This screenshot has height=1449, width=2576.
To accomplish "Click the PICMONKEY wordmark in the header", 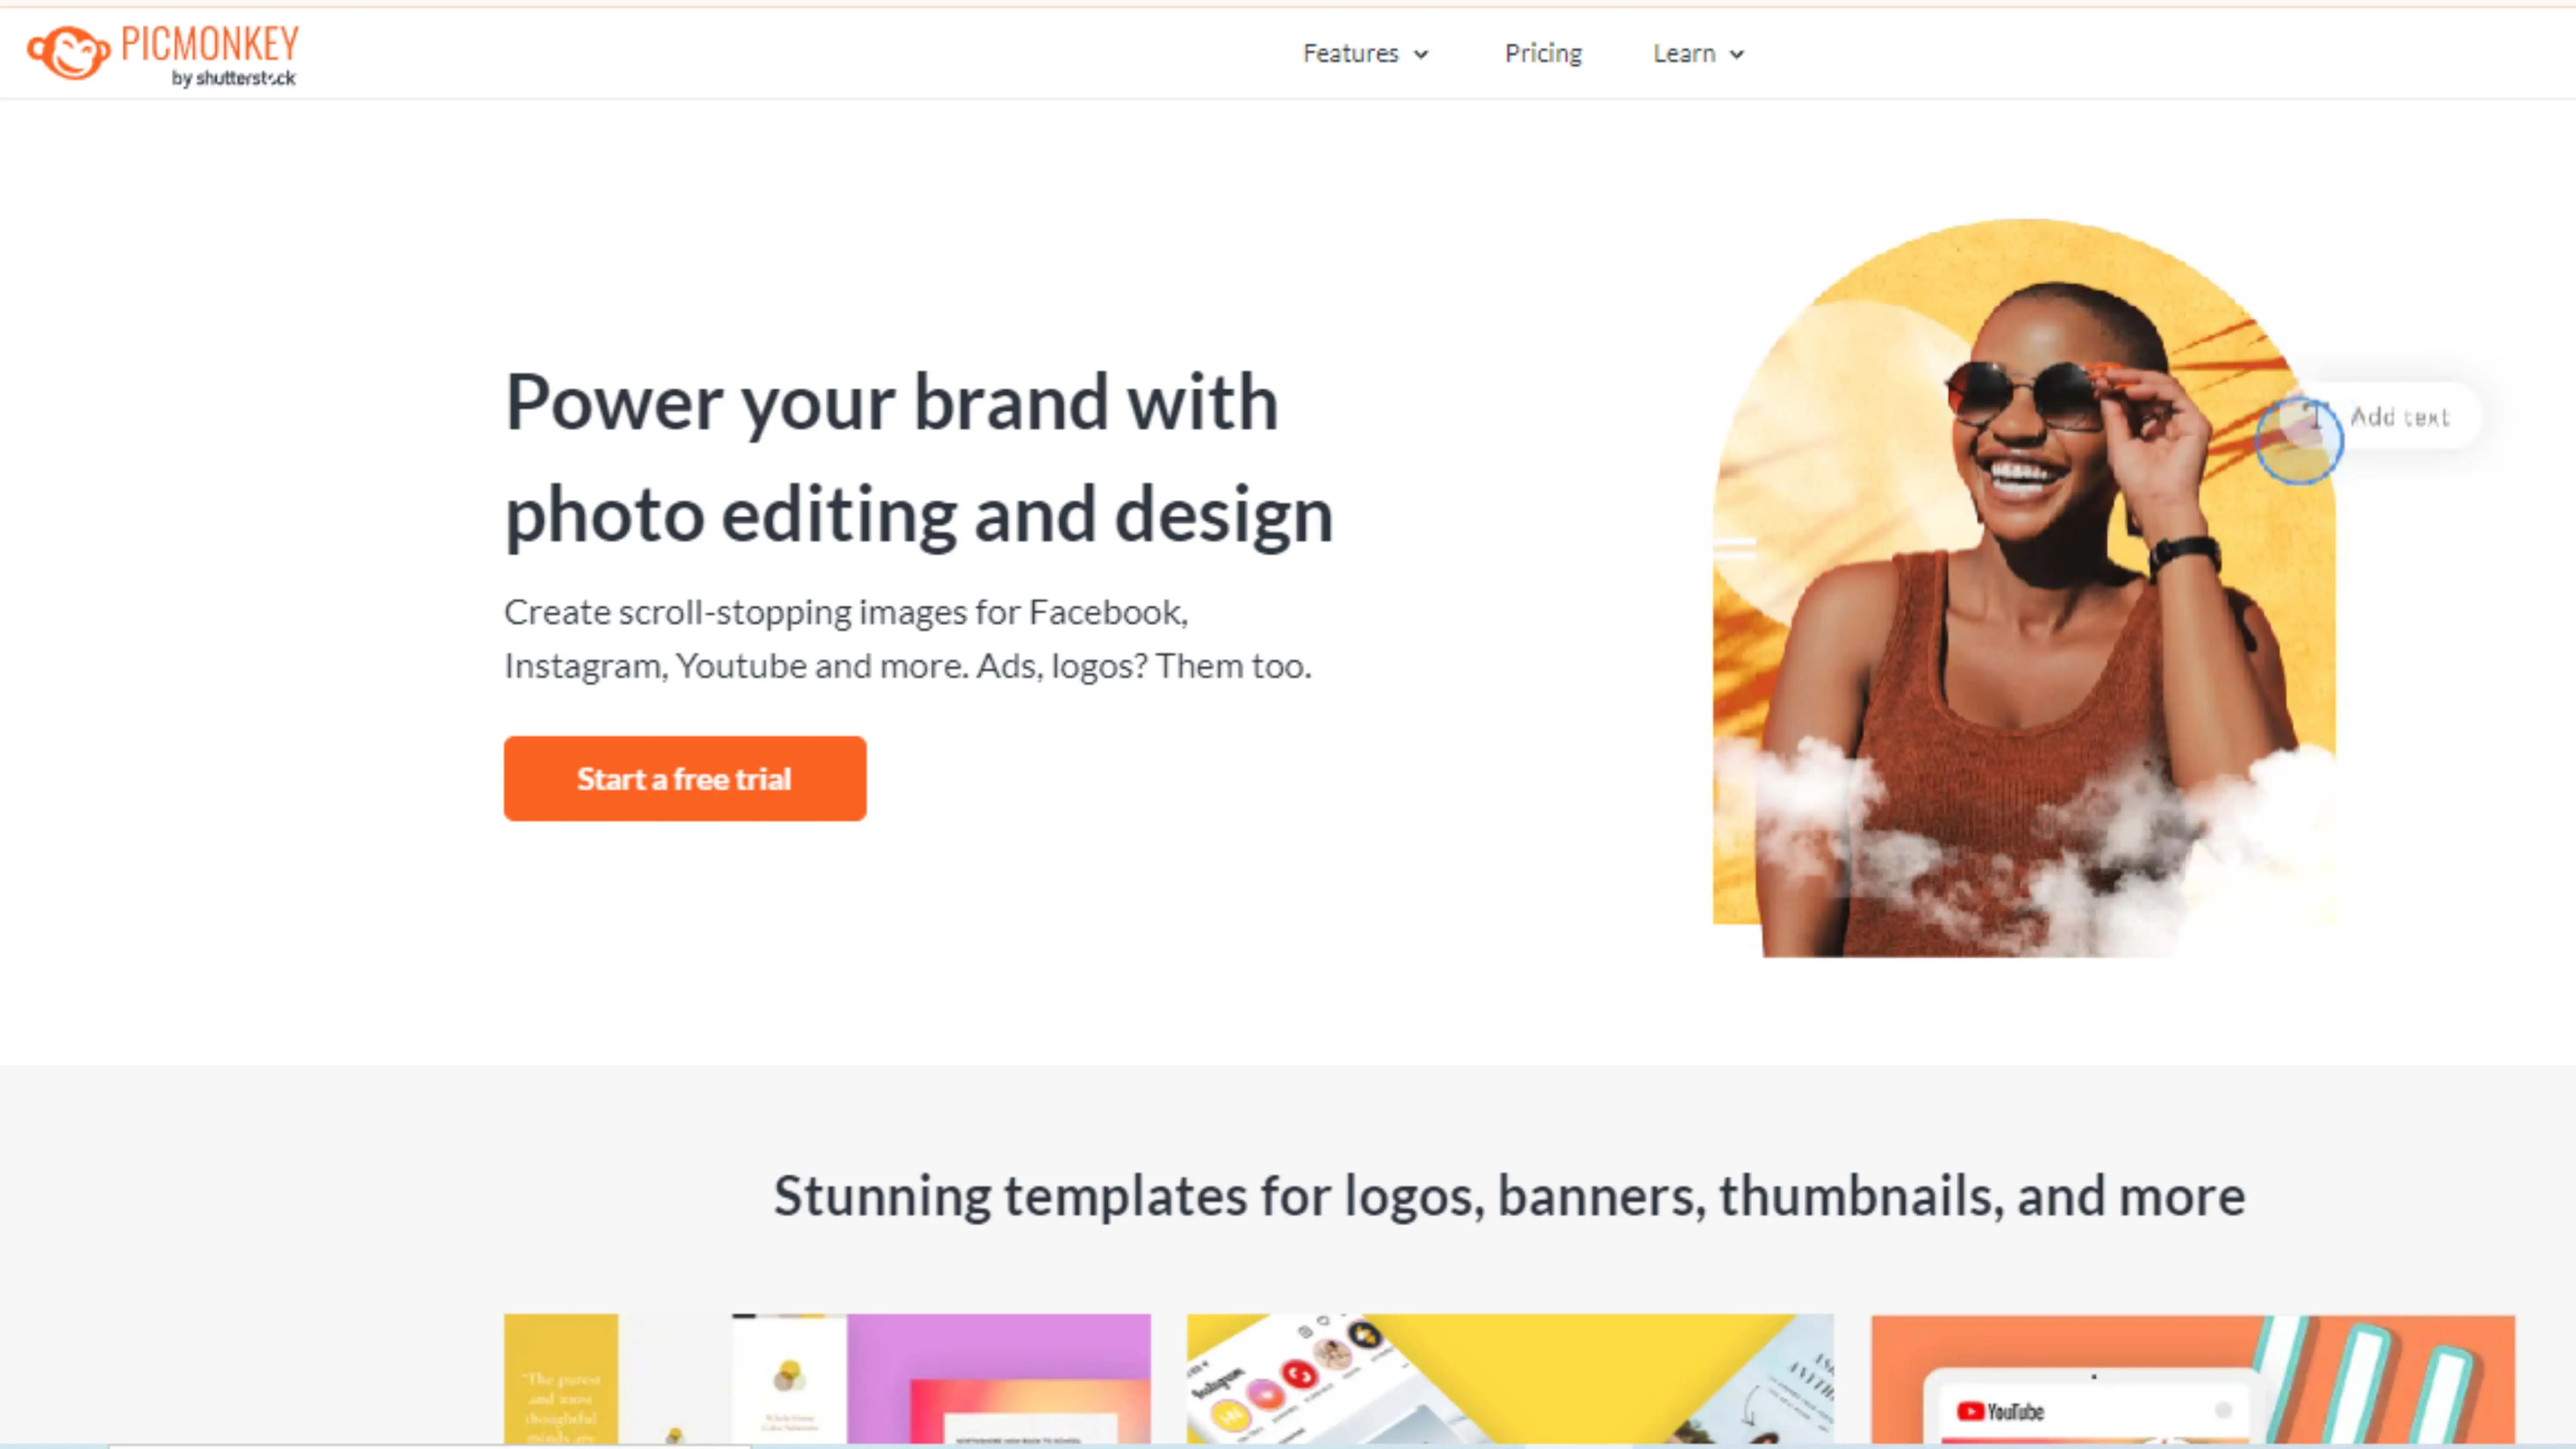I will pyautogui.click(x=210, y=44).
